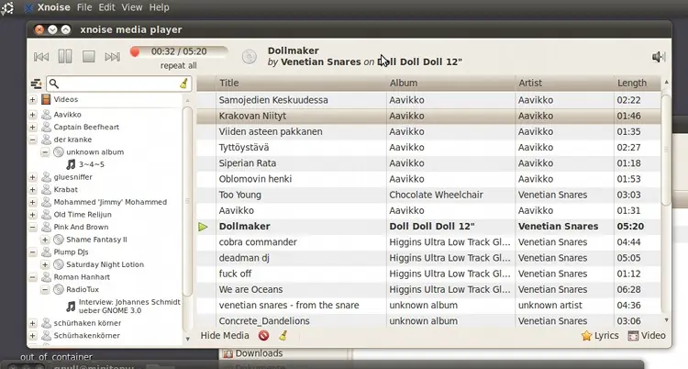
Task: Pause the current playback
Action: (65, 56)
